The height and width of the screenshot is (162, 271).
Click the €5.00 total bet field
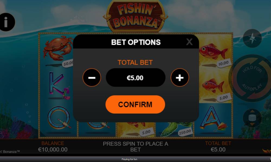click(x=135, y=78)
